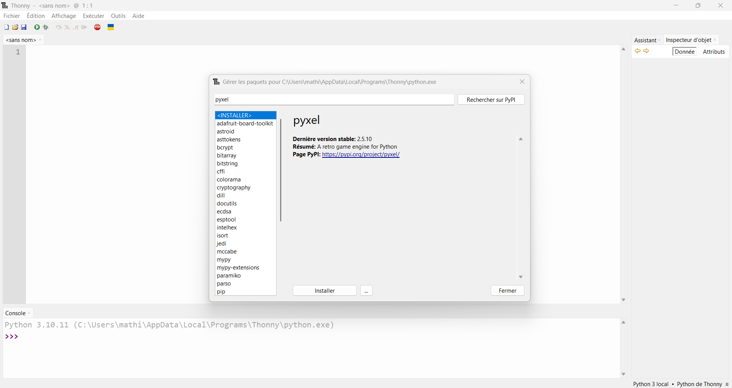Click the New file toolbar icon
Screen dimensions: 732x388
click(6, 27)
